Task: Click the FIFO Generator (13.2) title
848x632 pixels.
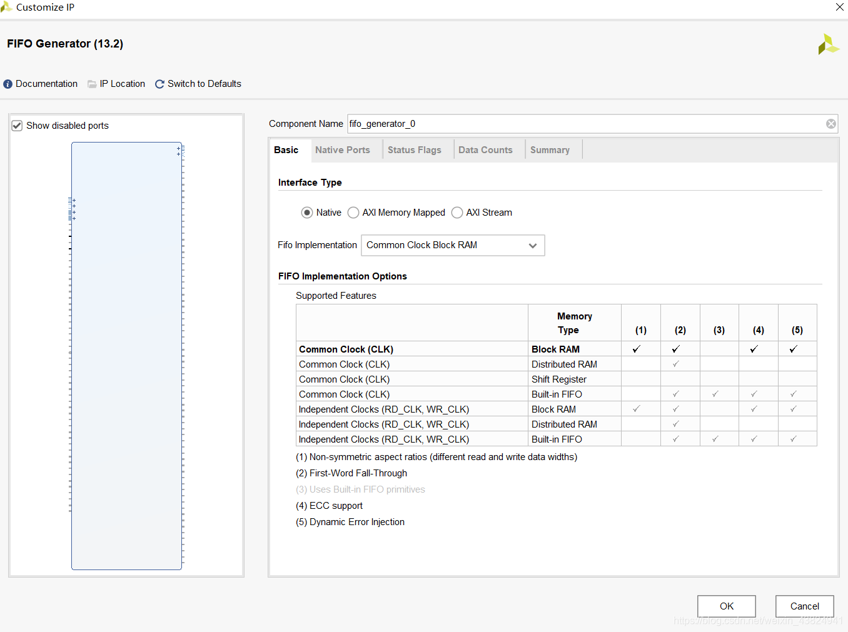Action: (x=65, y=44)
